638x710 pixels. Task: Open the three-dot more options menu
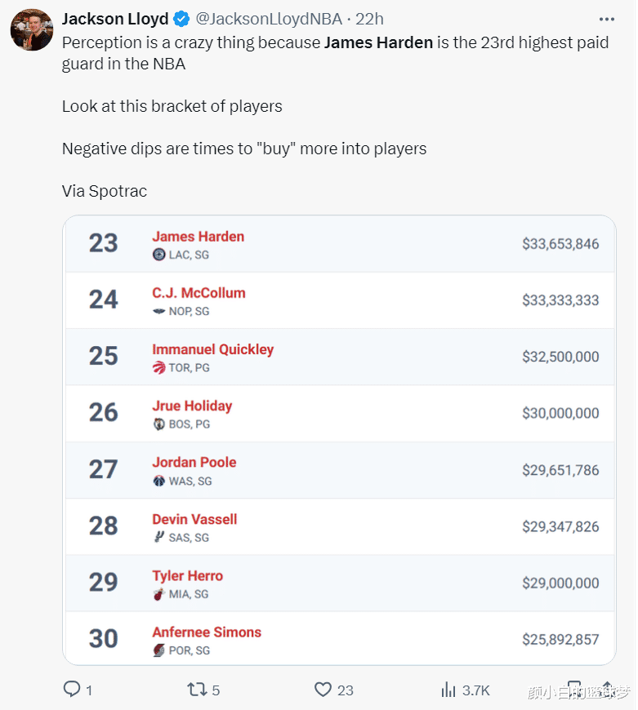(x=606, y=19)
